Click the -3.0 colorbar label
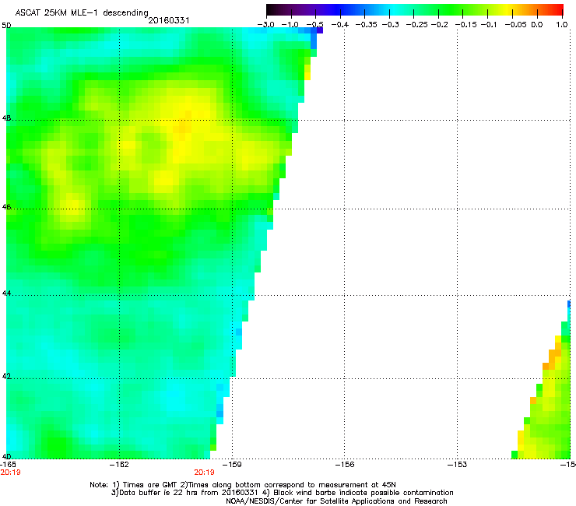Image resolution: width=576 pixels, height=506 pixels. (265, 25)
